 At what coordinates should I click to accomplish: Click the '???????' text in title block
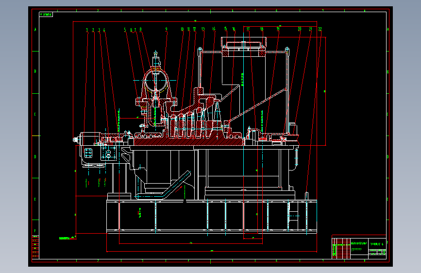(356, 249)
